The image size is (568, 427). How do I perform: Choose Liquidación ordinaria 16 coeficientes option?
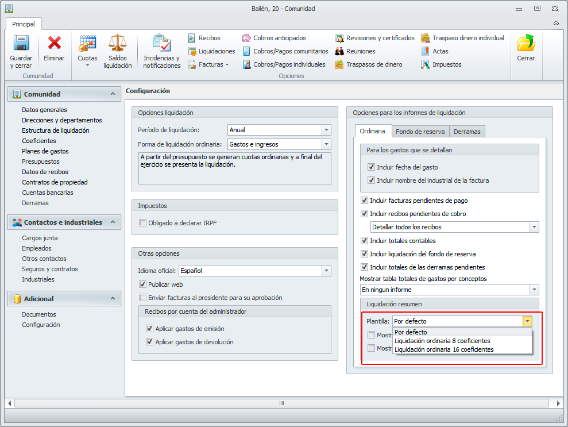(x=444, y=349)
